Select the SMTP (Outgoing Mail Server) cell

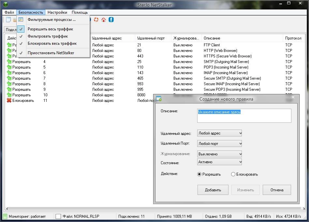(226, 62)
